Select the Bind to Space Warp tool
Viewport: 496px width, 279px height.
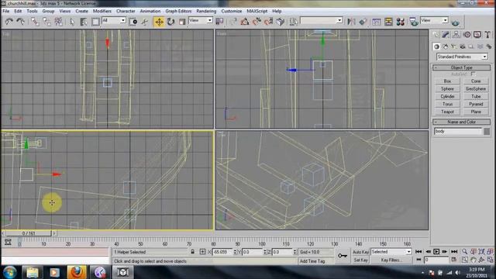pos(59,22)
